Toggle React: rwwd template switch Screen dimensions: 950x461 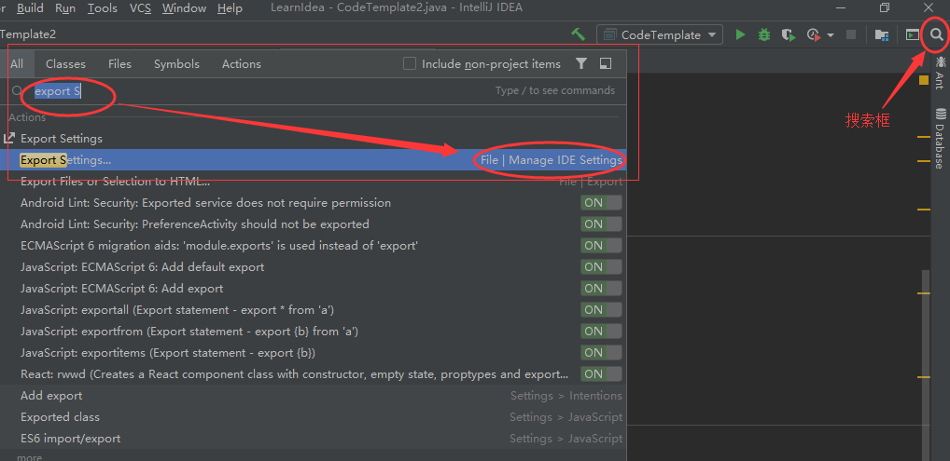coord(601,374)
